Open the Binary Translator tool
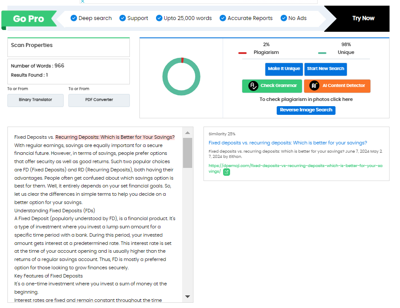Screen dimensions: 400x308 [x=35, y=100]
